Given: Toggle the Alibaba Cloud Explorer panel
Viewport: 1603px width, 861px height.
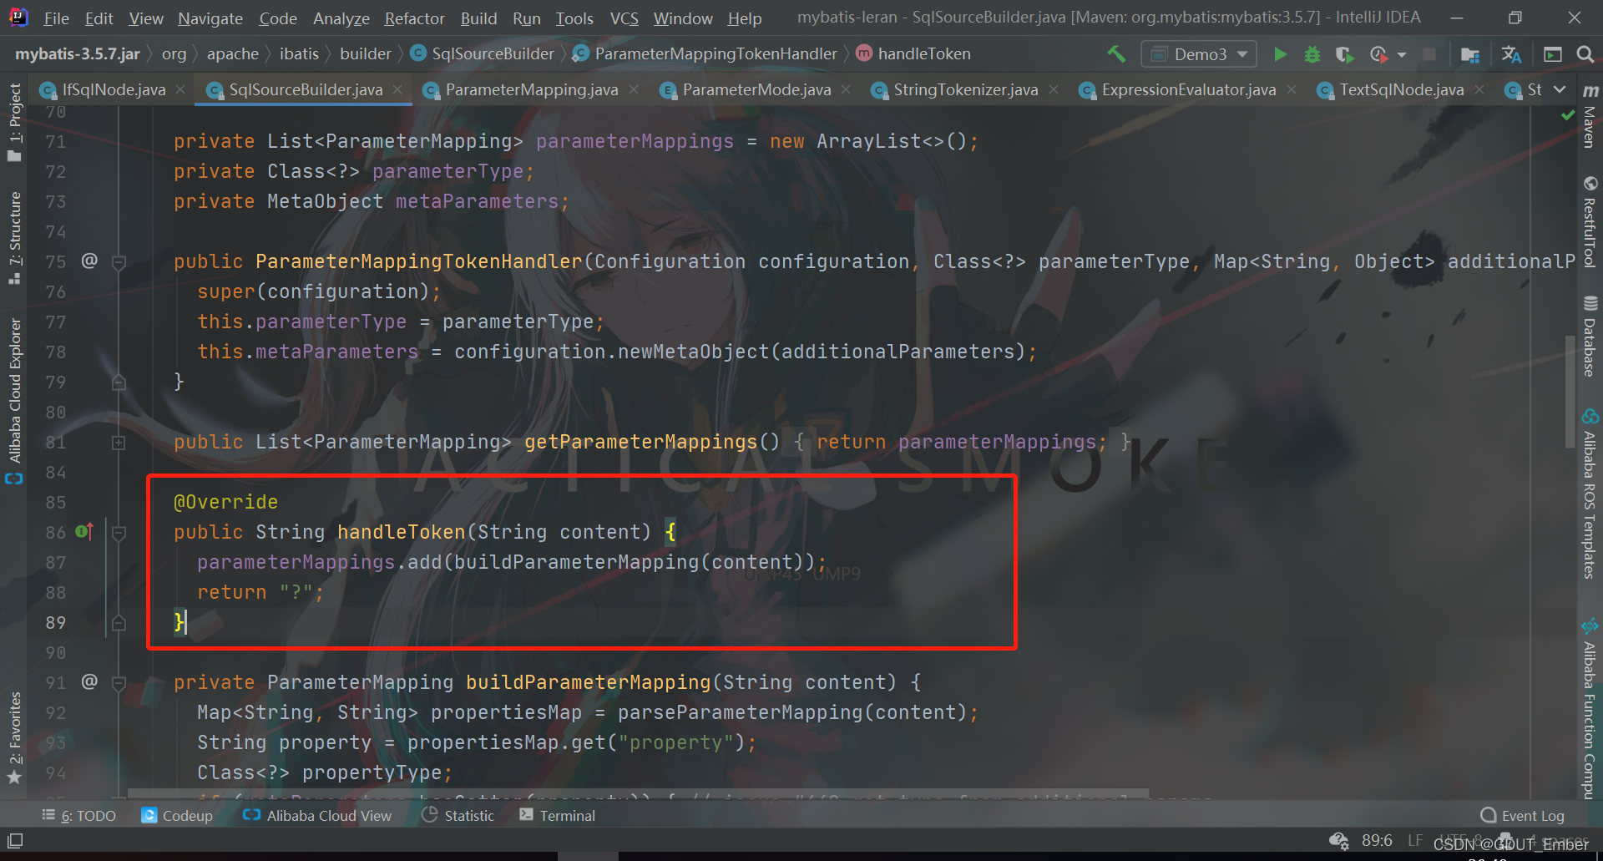Looking at the screenshot, I should (14, 400).
